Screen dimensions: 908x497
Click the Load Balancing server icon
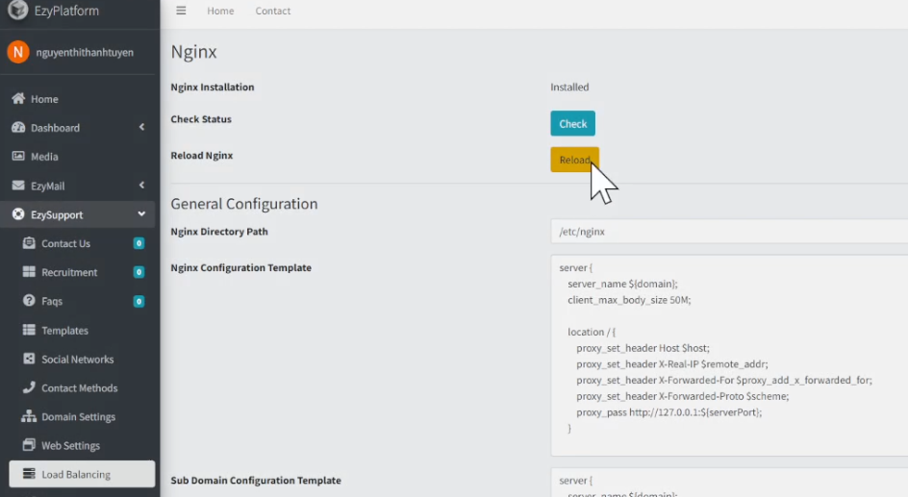(x=29, y=474)
